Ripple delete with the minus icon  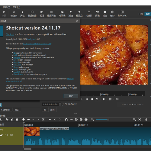tap(28, 120)
